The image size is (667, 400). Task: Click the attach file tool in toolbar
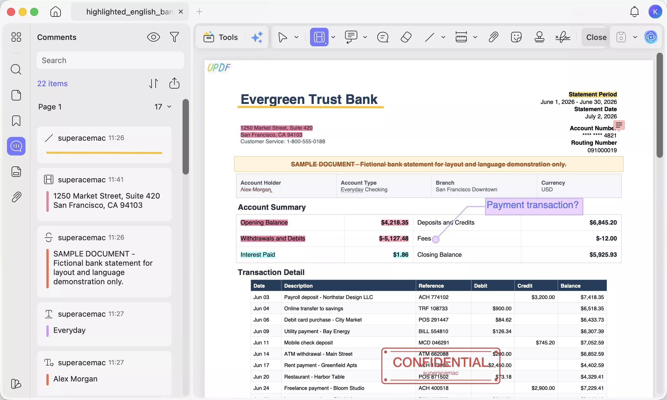493,37
